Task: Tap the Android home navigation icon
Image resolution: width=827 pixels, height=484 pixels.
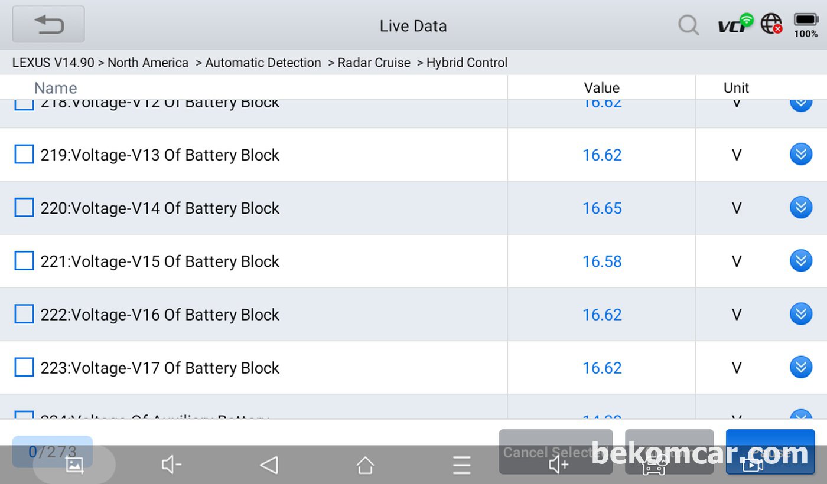Action: [365, 465]
